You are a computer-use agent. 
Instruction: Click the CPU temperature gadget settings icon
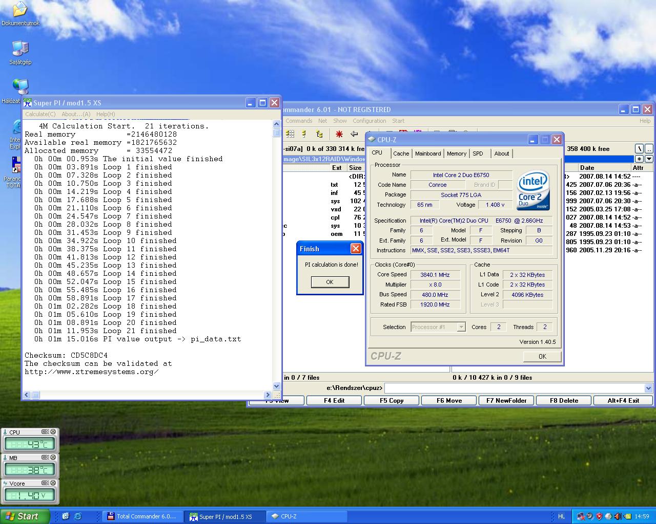45,432
